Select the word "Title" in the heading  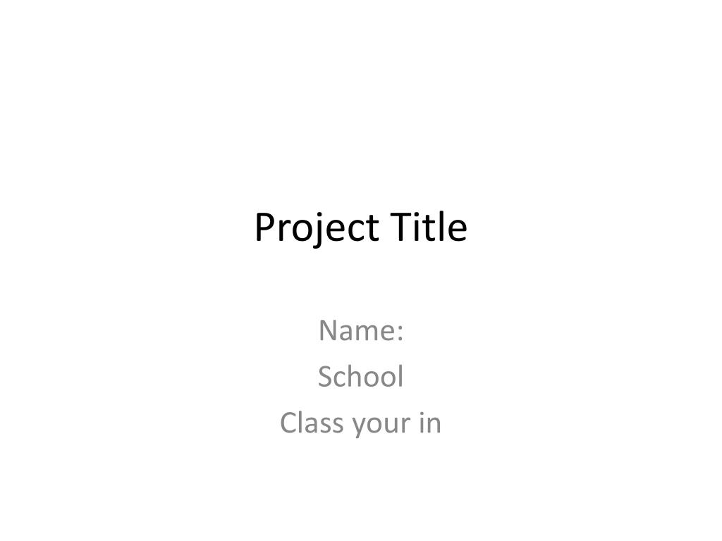point(429,226)
